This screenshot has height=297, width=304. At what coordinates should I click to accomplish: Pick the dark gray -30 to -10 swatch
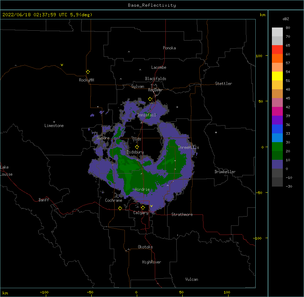tap(277, 182)
